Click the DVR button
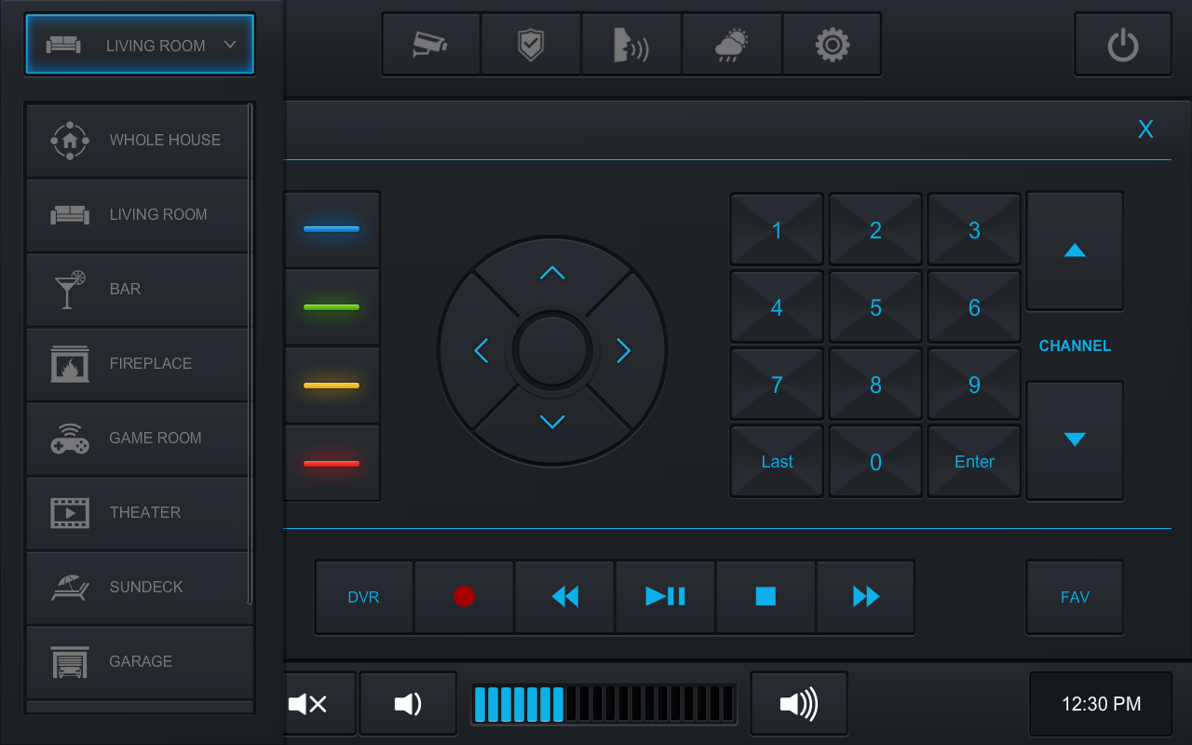 (x=363, y=597)
